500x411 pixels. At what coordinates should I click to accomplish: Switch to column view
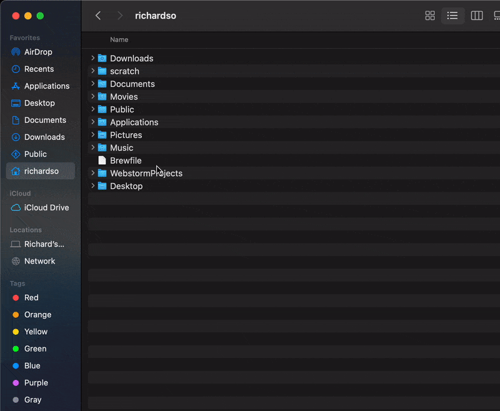coord(477,16)
